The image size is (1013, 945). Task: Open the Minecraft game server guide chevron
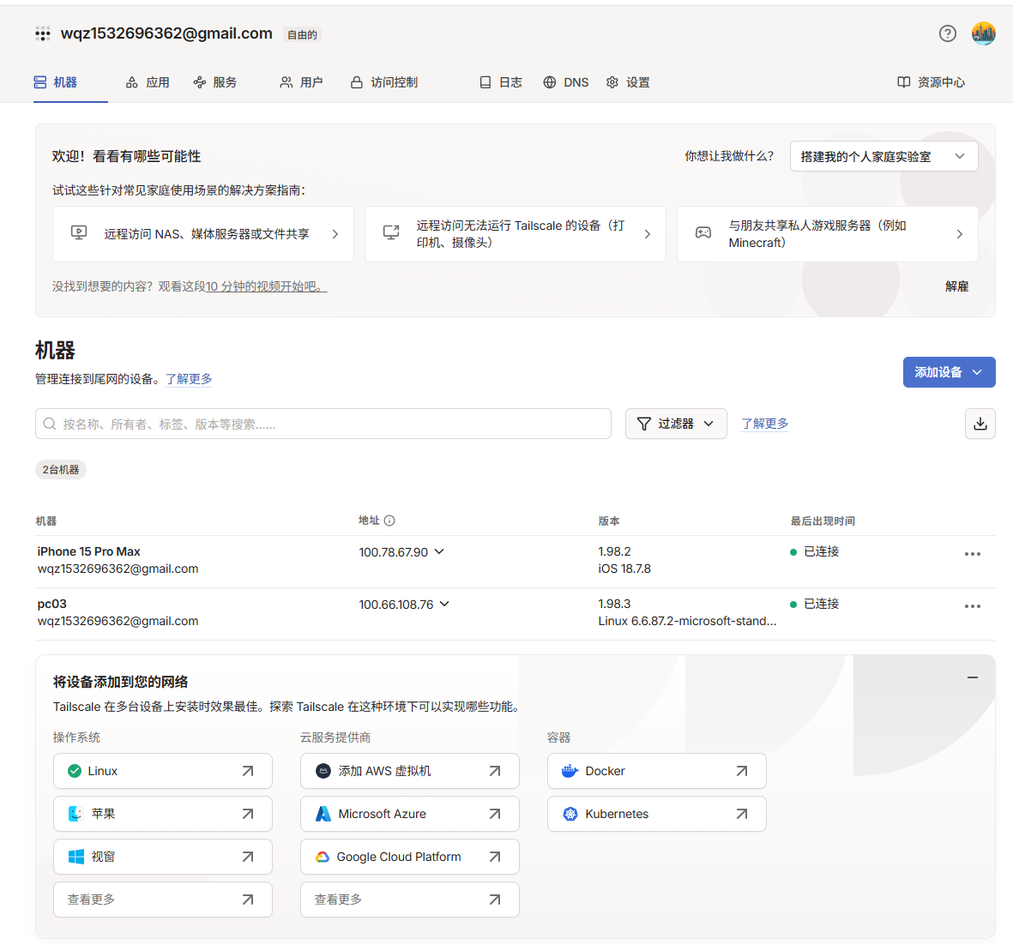click(959, 234)
